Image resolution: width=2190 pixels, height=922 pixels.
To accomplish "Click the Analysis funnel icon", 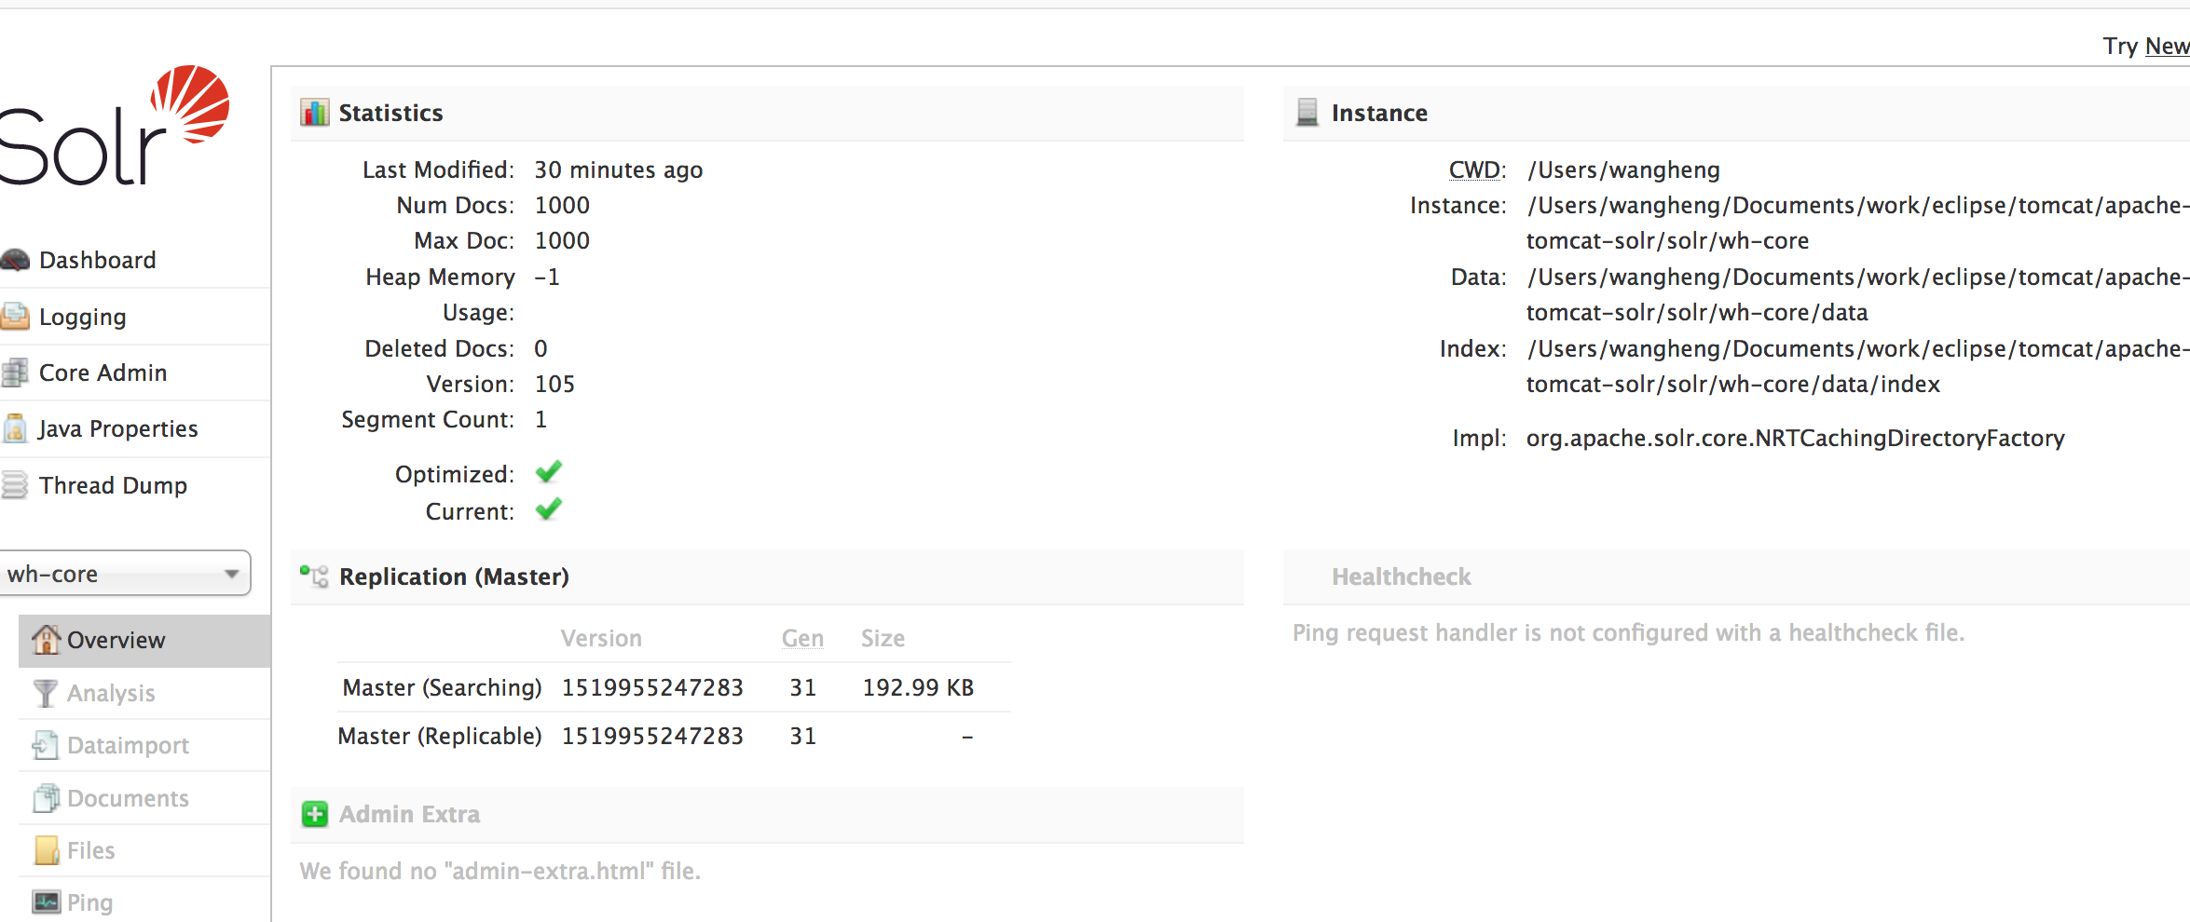I will (x=44, y=693).
